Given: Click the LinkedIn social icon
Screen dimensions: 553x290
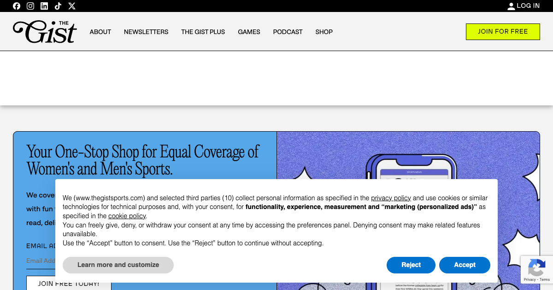Looking at the screenshot, I should tap(44, 6).
